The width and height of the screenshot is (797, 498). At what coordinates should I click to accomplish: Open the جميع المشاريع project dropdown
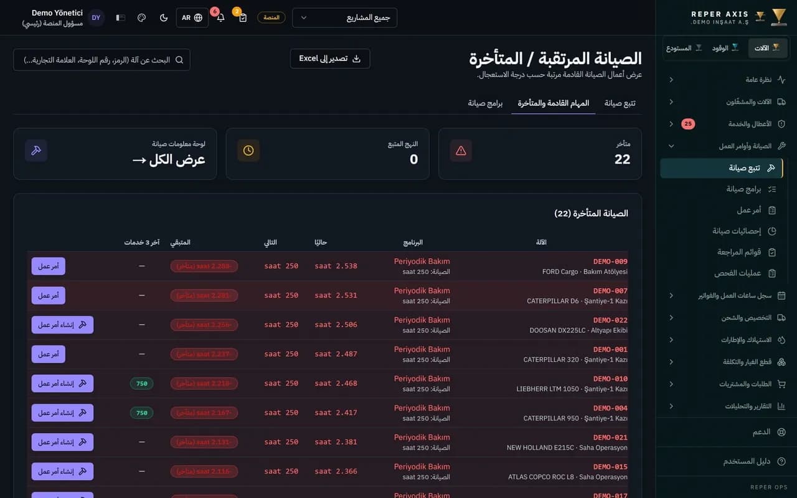click(x=344, y=17)
